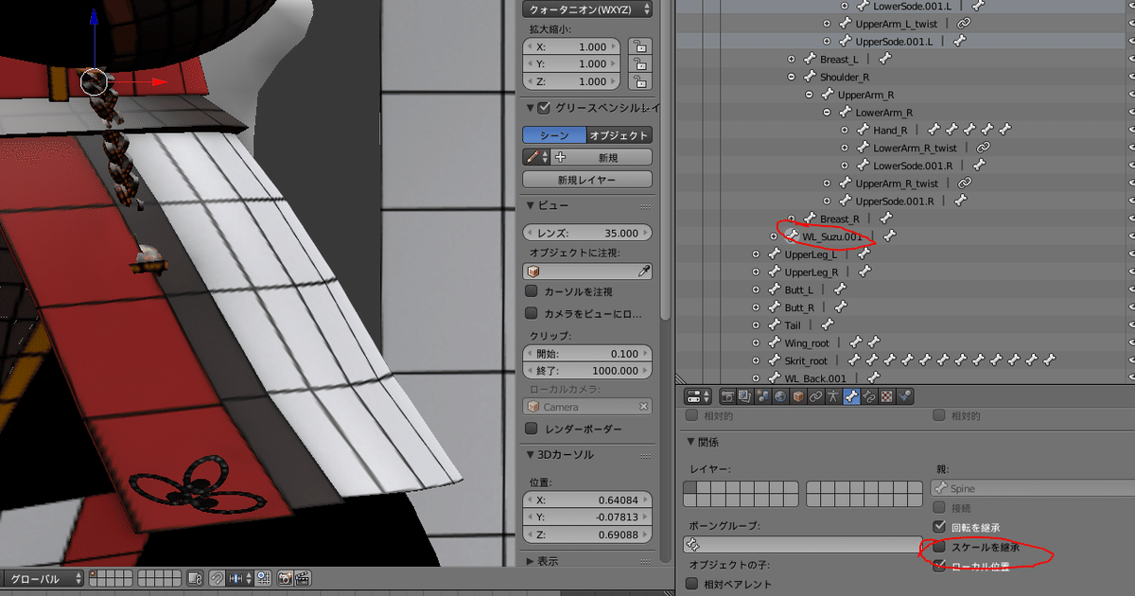The width and height of the screenshot is (1135, 596).
Task: Expand the 表示 panel
Action: (530, 561)
